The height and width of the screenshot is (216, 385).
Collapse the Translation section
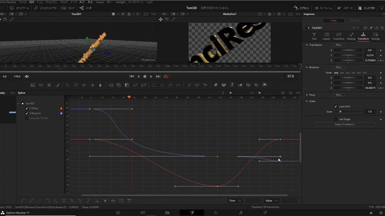307,45
